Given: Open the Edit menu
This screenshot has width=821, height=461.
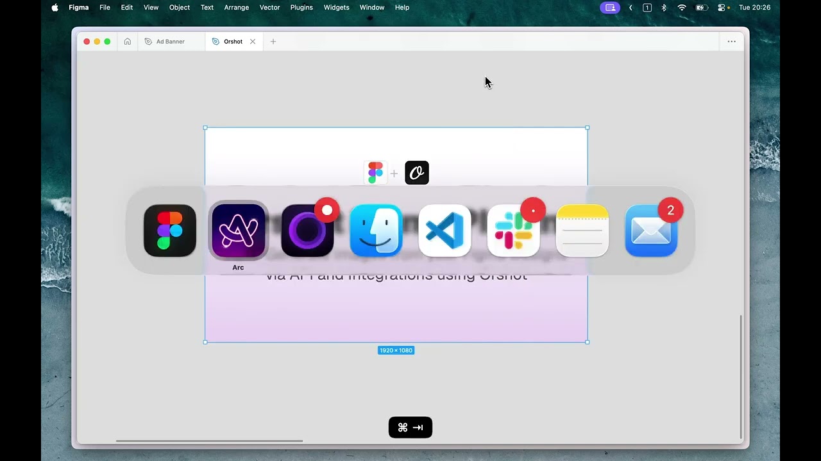Looking at the screenshot, I should (127, 8).
